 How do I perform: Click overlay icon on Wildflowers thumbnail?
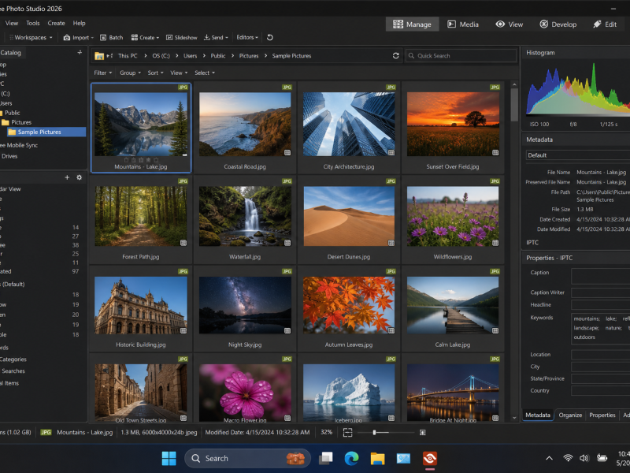(495, 243)
